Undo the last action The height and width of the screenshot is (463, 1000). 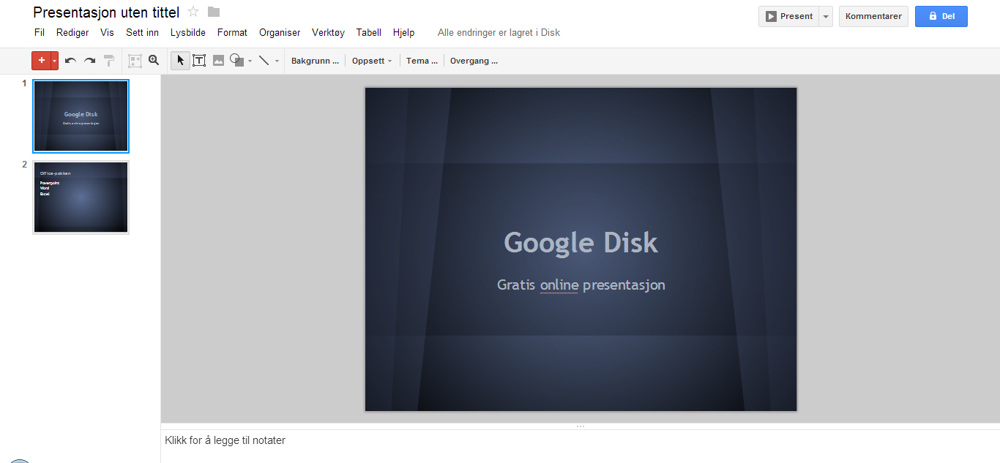[x=70, y=61]
